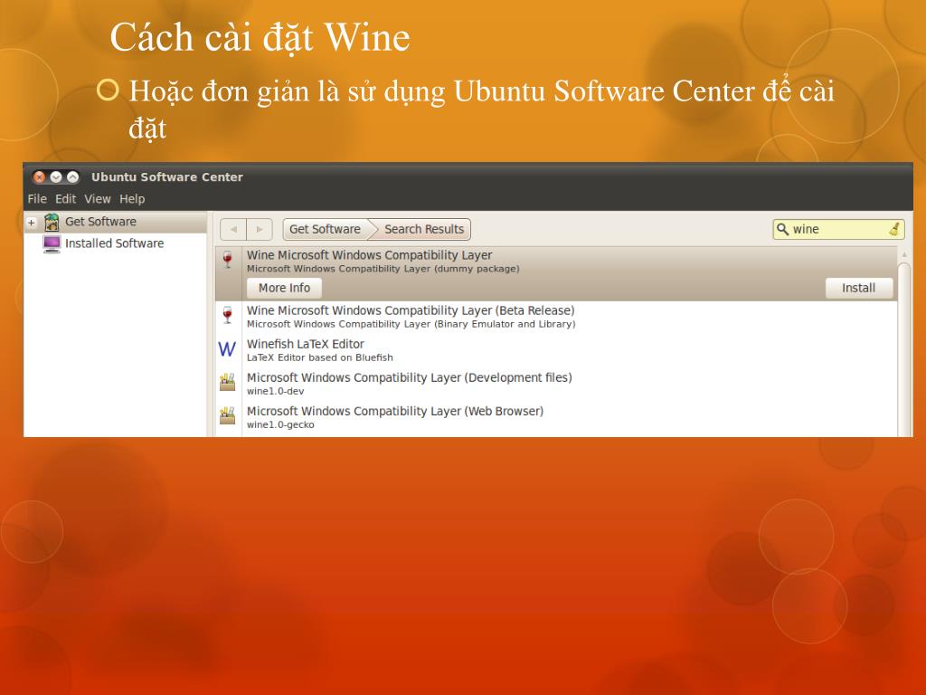The image size is (926, 695).
Task: Click the 'Wine Microsoft Windows Compatibility Layer' title
Action: 369,255
